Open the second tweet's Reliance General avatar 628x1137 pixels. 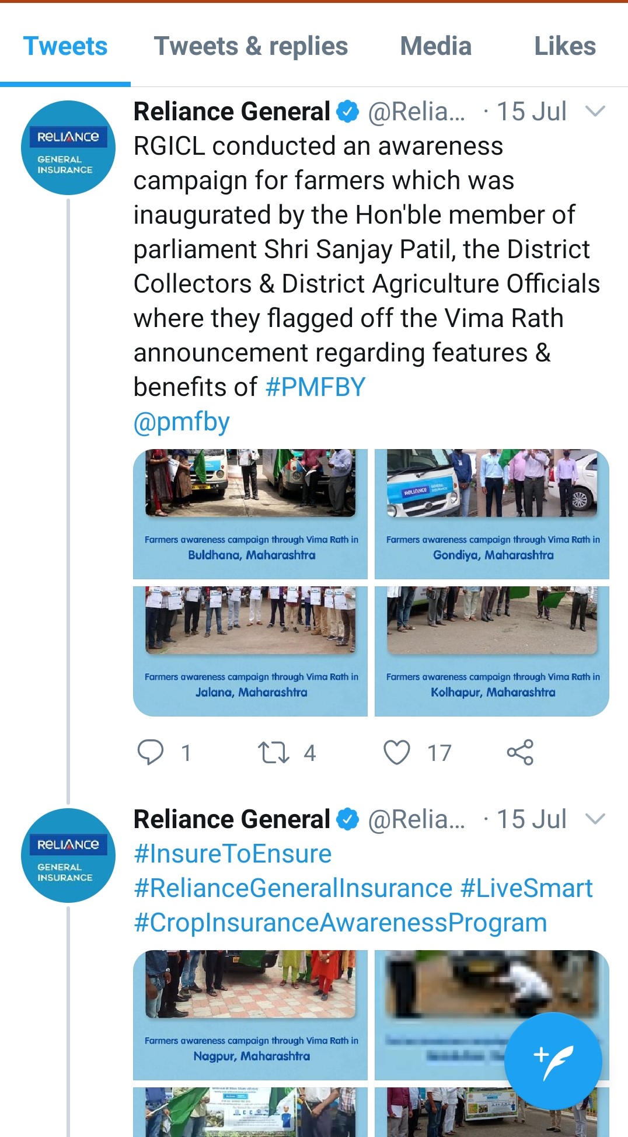coord(68,856)
